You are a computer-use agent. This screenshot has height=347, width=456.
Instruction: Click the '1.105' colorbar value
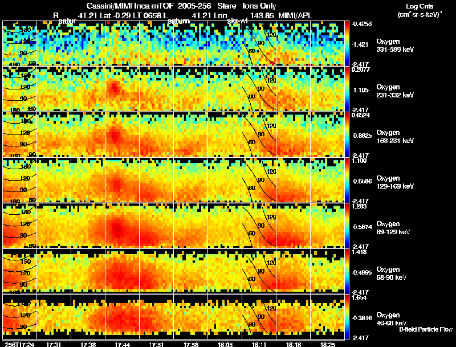361,90
